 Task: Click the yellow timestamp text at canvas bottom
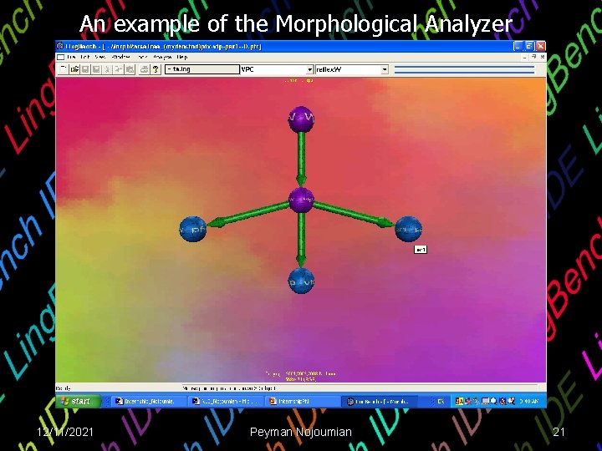click(x=301, y=376)
